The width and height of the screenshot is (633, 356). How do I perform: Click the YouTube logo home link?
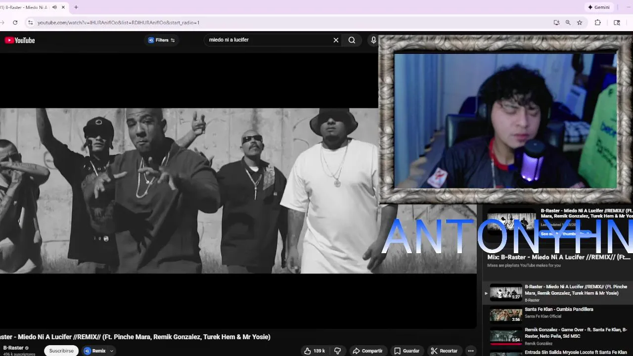coord(20,40)
